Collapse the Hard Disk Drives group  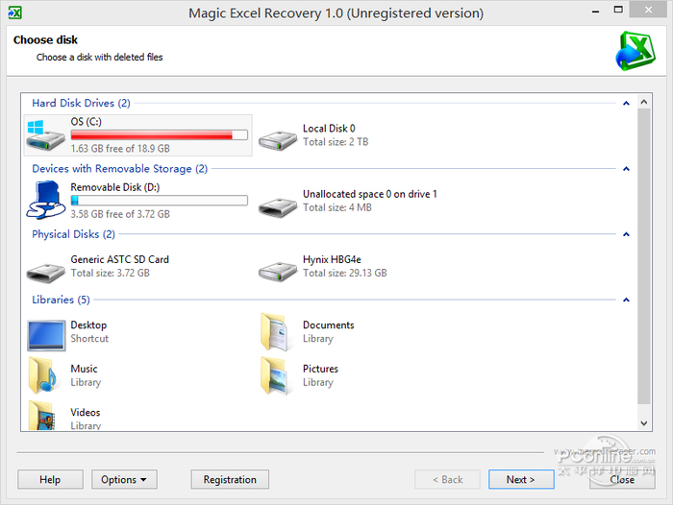click(x=626, y=104)
